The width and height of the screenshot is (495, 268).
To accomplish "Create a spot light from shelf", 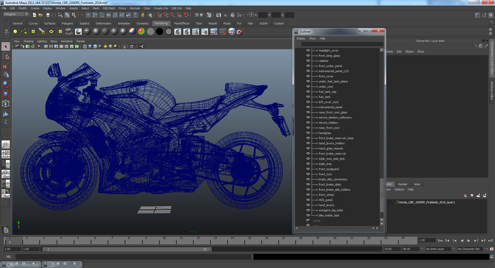I will click(x=42, y=32).
